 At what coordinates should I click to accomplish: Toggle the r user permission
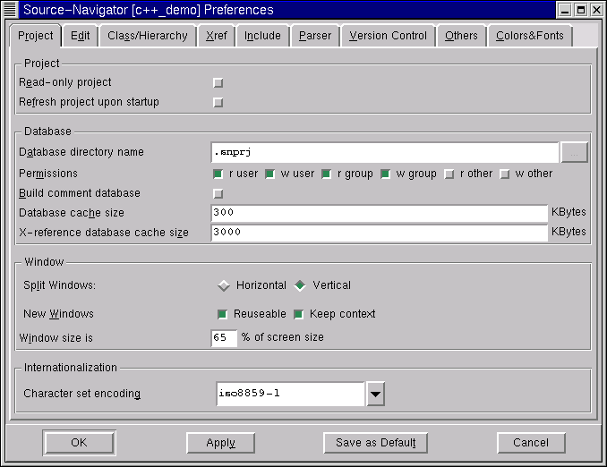(218, 174)
